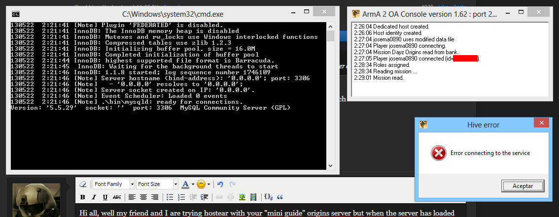Screen dimensions: 559x217
Task: Click 'Mission Dayz Origins read from bank.' line
Action: click(x=407, y=52)
